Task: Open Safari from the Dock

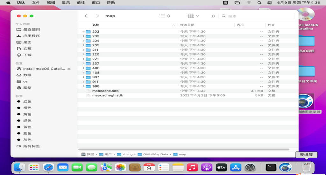Action: 48,167
